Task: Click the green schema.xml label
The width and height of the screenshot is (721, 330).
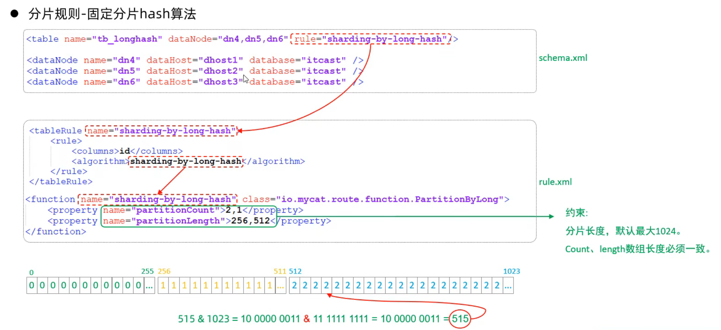Action: pyautogui.click(x=563, y=58)
